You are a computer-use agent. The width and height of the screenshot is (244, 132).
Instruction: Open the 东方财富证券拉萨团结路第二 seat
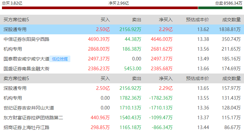click(33, 118)
